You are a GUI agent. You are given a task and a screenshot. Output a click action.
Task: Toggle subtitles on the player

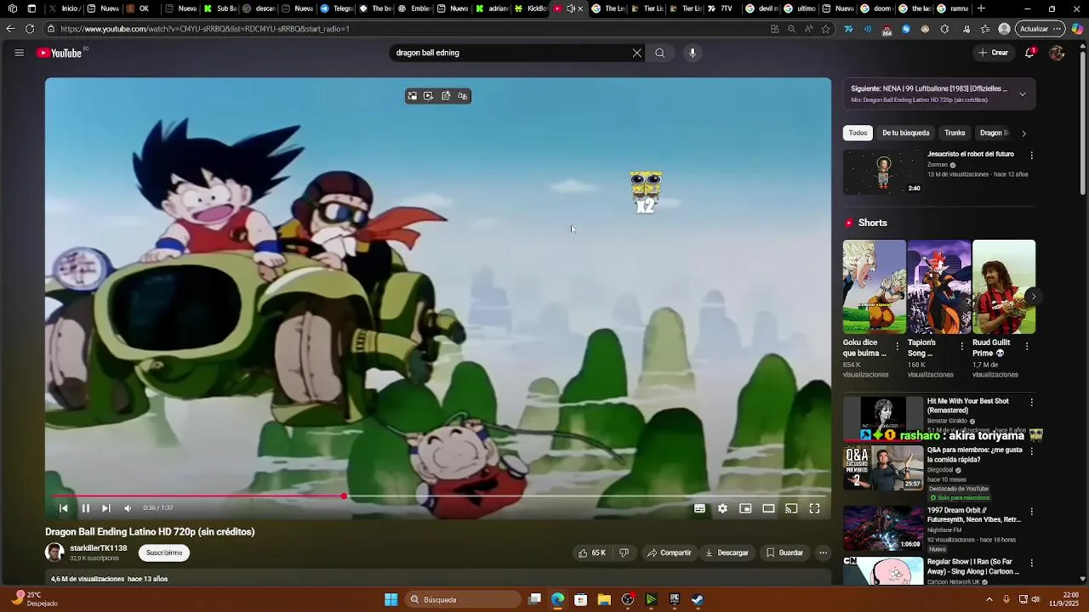(699, 508)
